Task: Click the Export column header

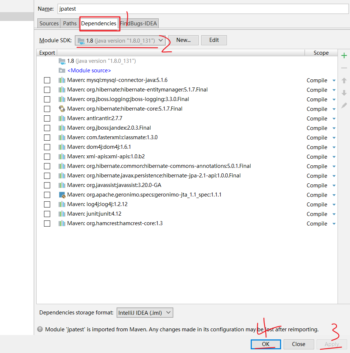Action: tap(47, 53)
